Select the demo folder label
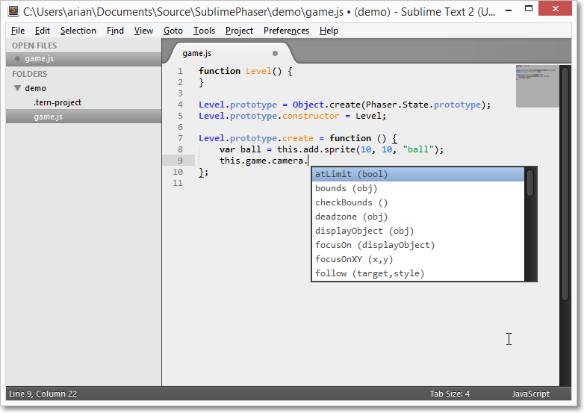 coord(35,88)
